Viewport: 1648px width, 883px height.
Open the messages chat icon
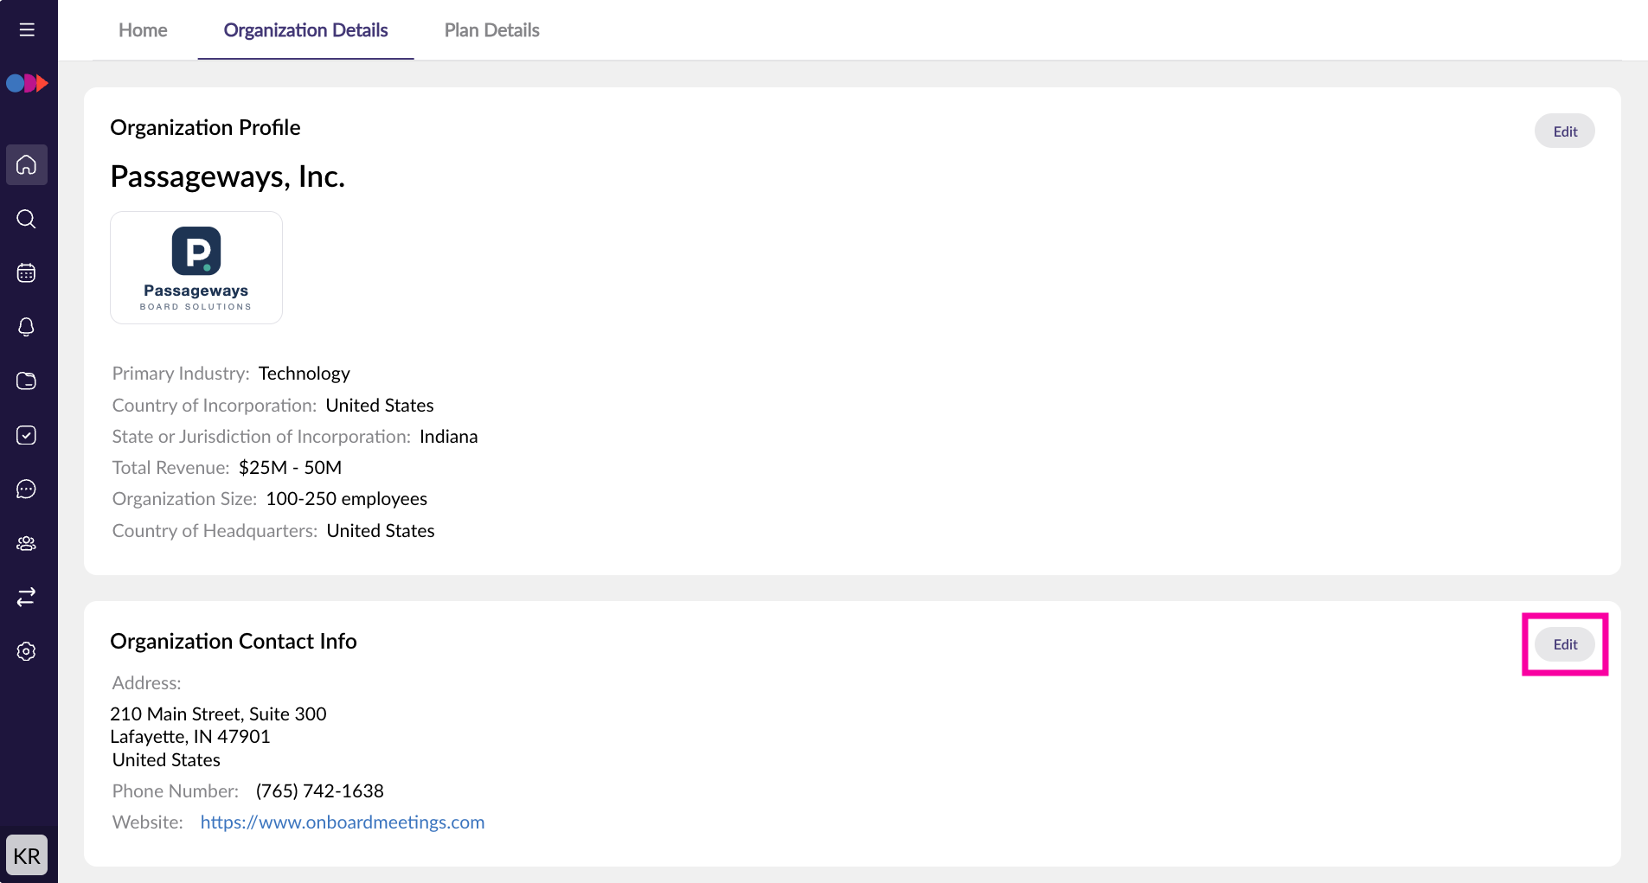[x=27, y=489]
